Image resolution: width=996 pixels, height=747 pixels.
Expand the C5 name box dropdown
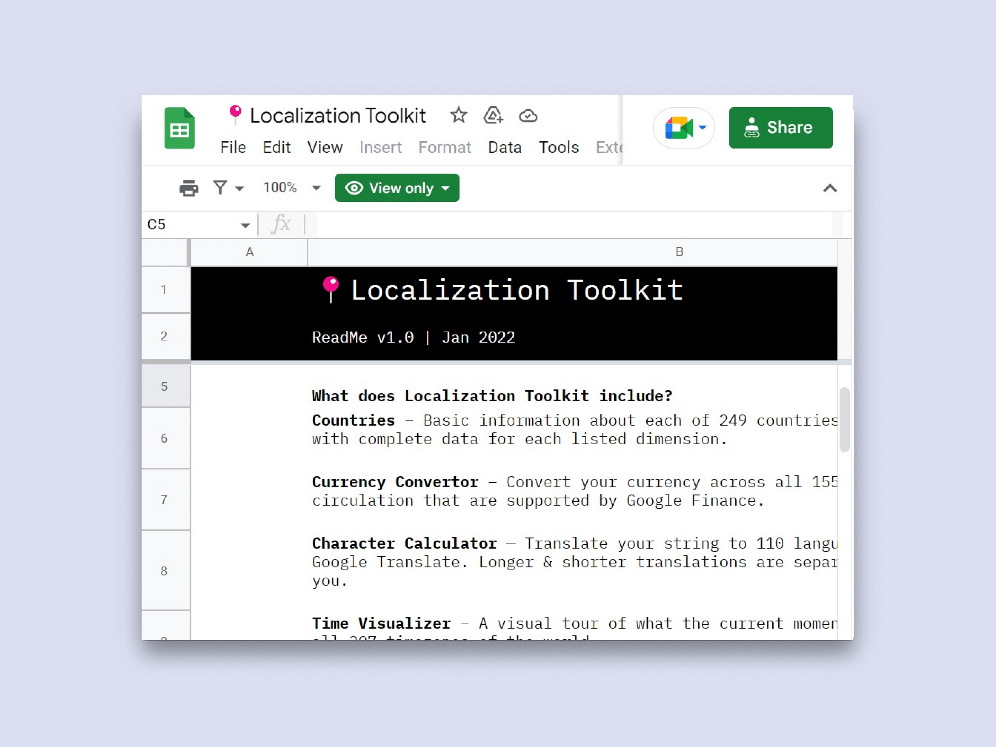[245, 225]
